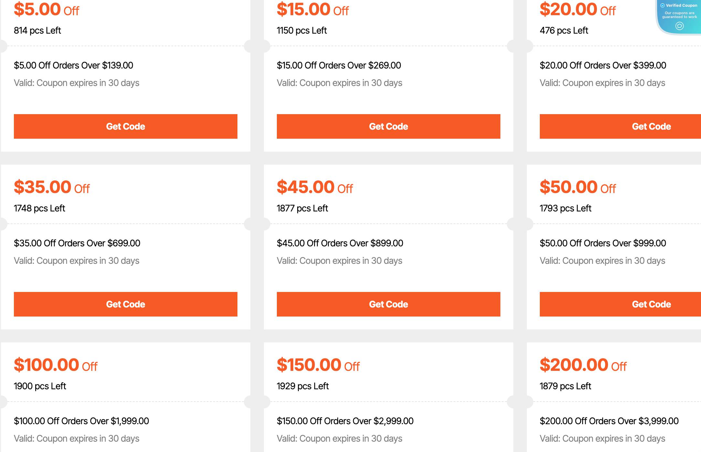This screenshot has height=452, width=701.
Task: Click the $100.00 Off Orders Over $1,999.00 offer text
Action: pyautogui.click(x=81, y=421)
